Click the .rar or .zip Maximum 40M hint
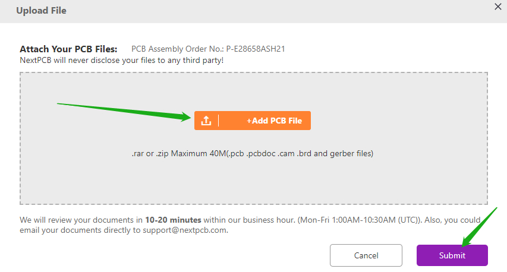 tap(253, 153)
